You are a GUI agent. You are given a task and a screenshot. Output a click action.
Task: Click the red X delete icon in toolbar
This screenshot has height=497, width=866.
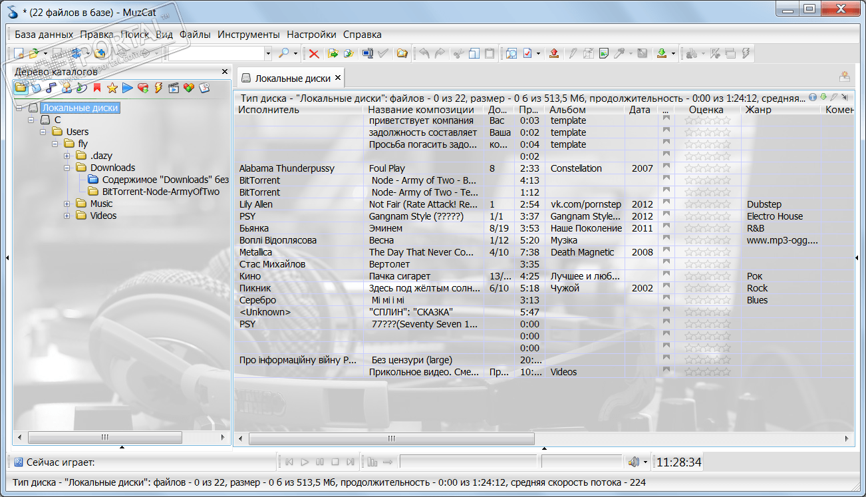click(314, 54)
